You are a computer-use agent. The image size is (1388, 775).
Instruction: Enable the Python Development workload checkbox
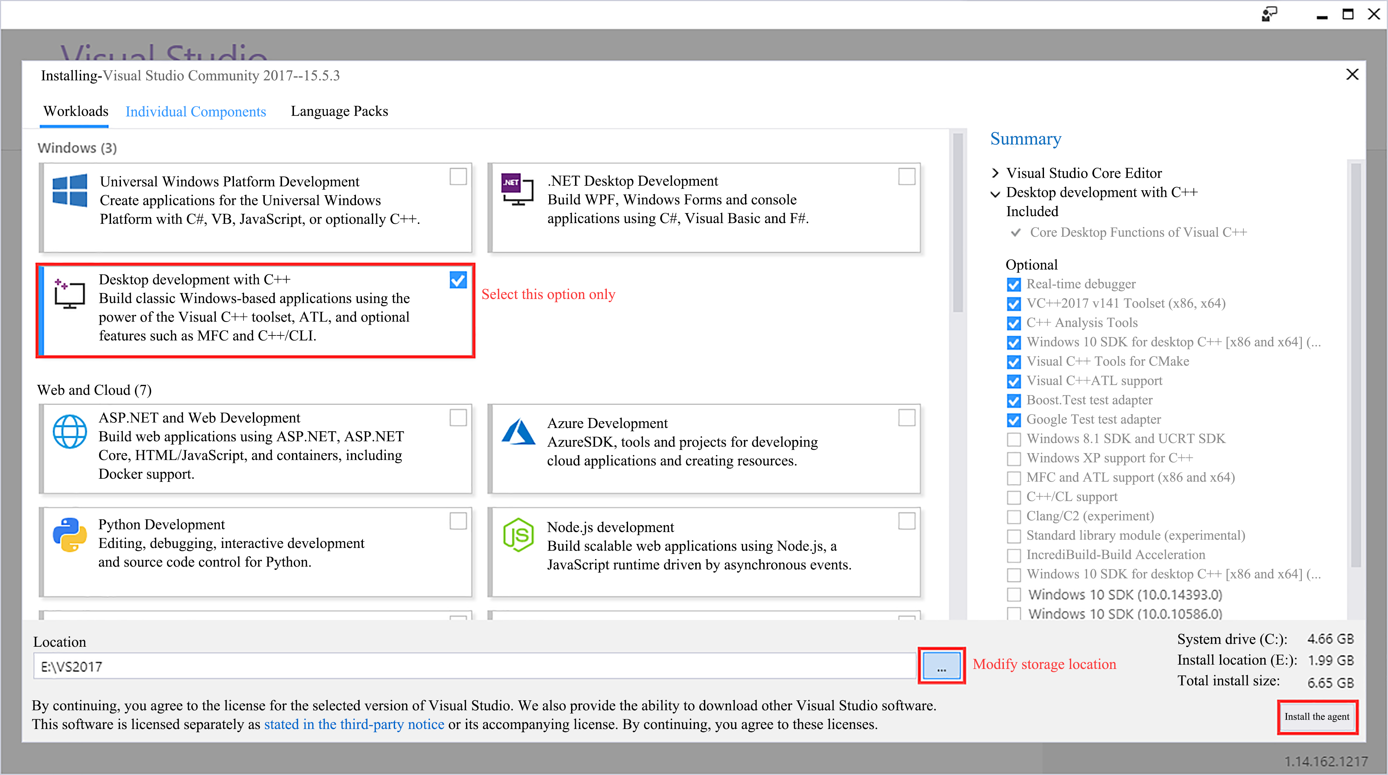458,521
